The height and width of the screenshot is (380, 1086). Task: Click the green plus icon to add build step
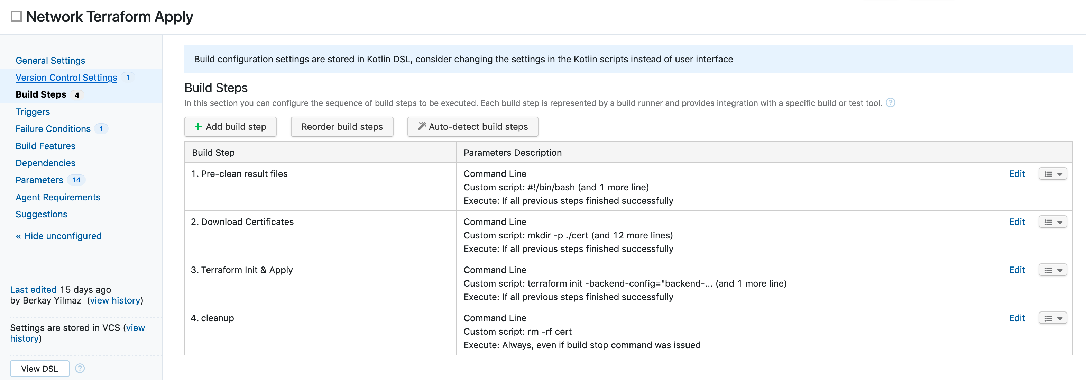tap(198, 126)
